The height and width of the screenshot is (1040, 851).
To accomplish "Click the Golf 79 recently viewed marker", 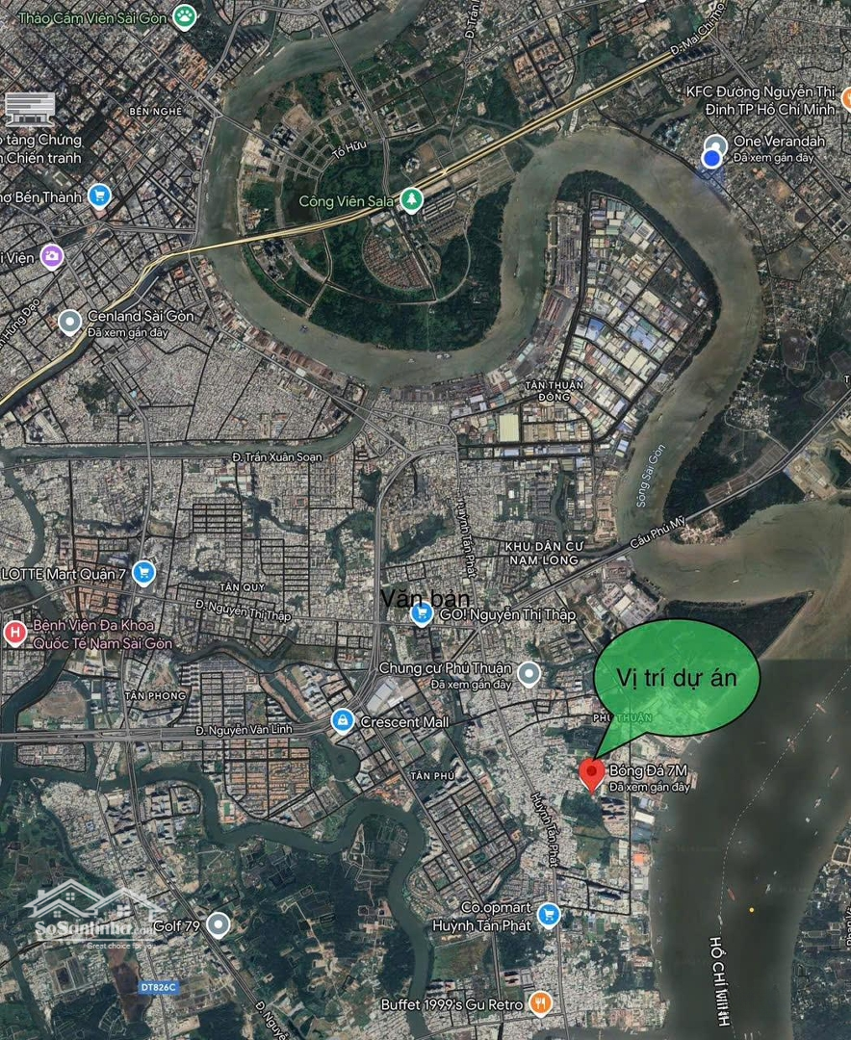I will click(219, 924).
